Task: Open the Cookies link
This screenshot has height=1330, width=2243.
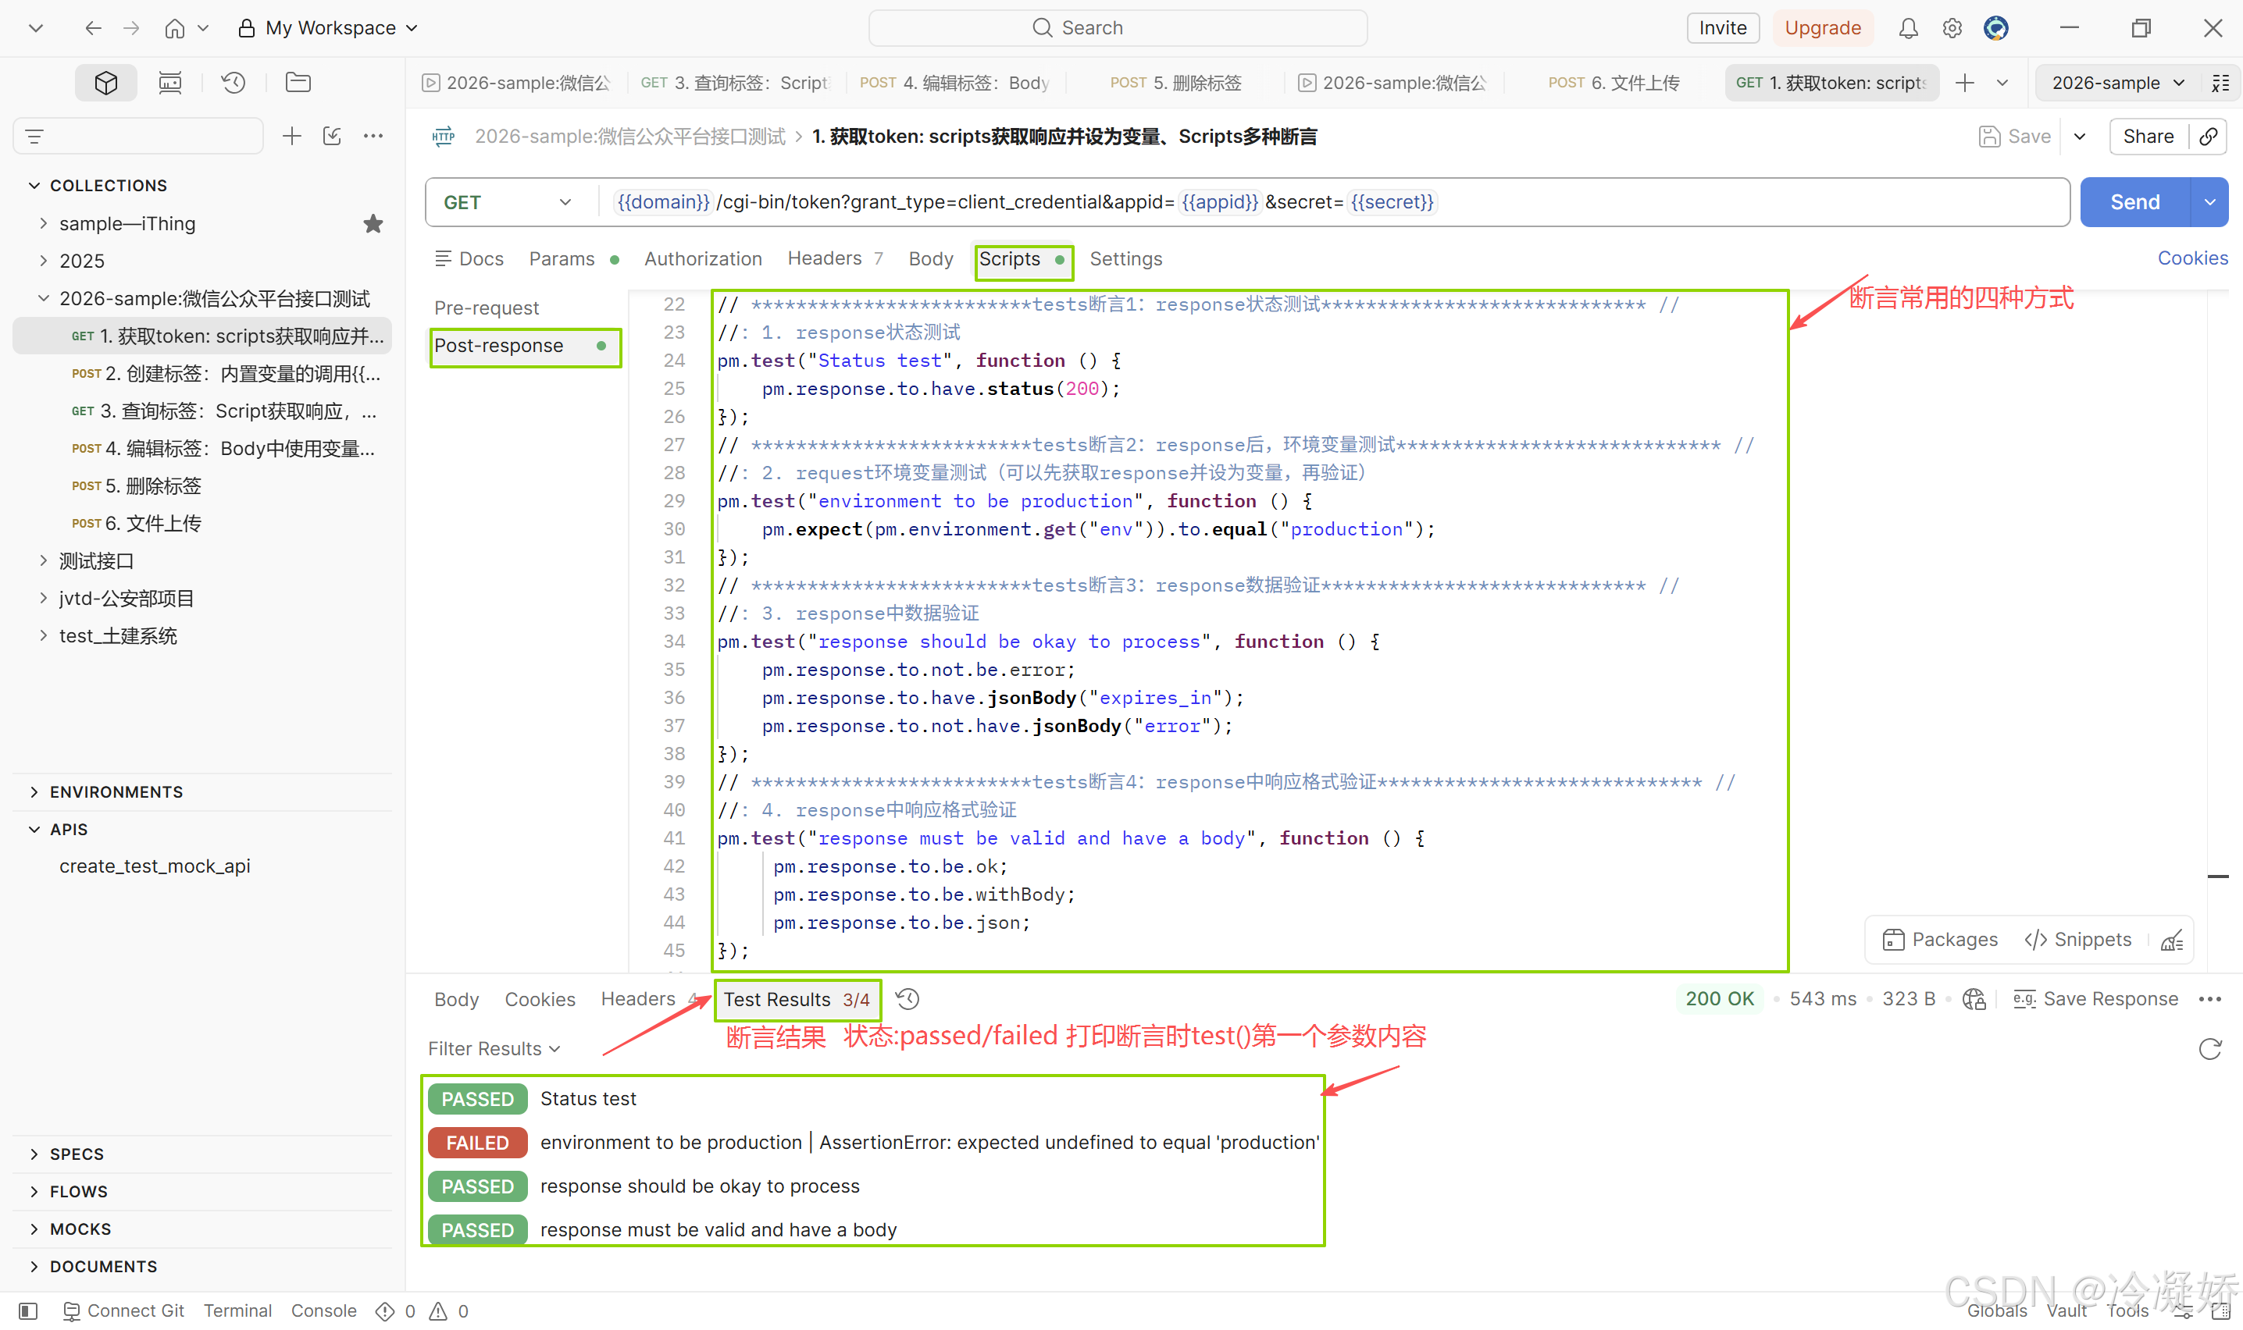Action: point(2192,258)
